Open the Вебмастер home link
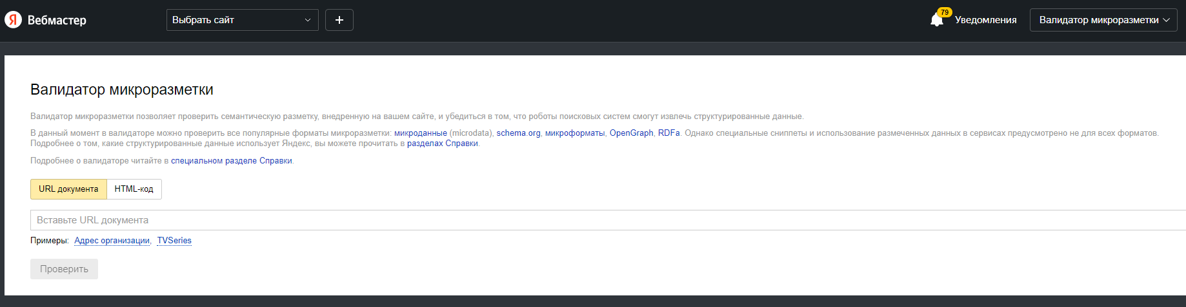This screenshot has height=307, width=1186. pyautogui.click(x=57, y=20)
